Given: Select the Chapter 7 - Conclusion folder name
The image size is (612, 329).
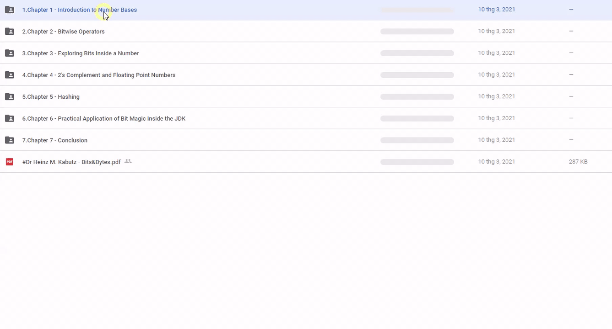Looking at the screenshot, I should 55,140.
